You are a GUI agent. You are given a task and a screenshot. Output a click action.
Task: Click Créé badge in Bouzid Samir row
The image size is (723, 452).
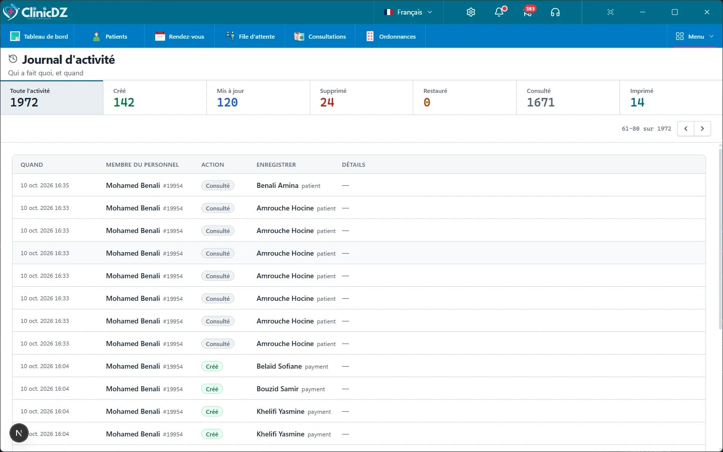coord(212,389)
